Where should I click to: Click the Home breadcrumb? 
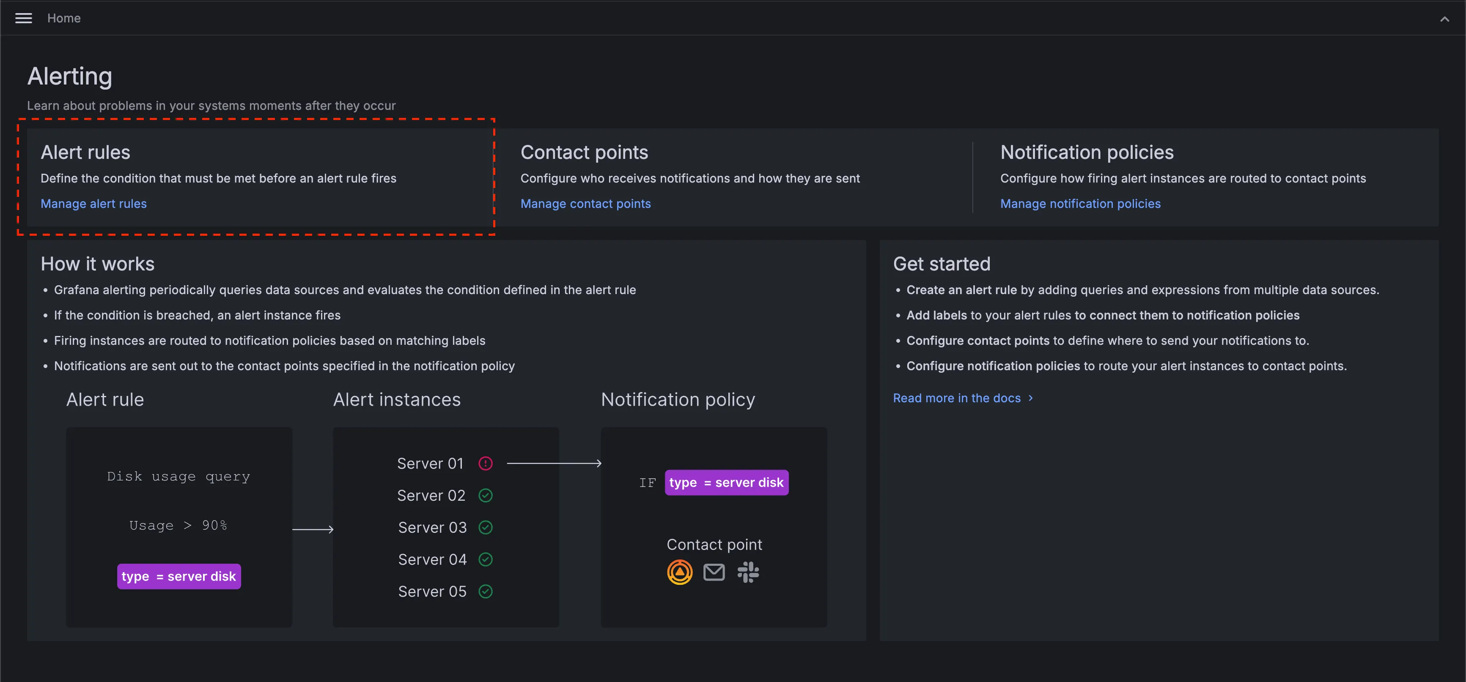pos(64,18)
